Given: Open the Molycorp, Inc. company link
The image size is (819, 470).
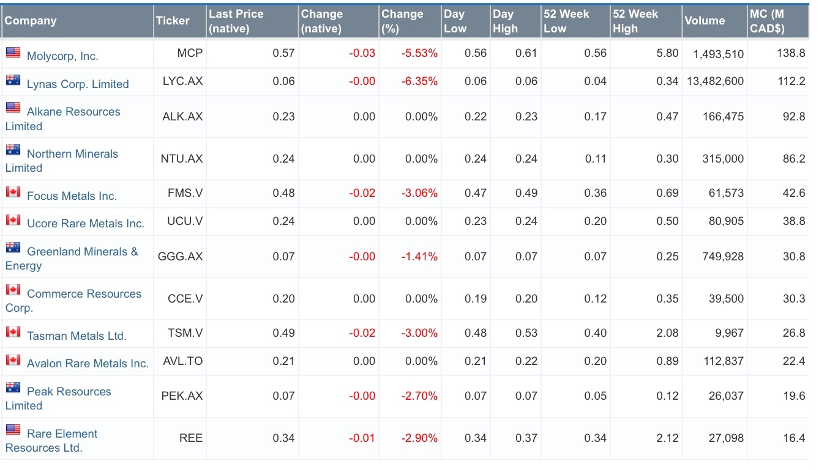Looking at the screenshot, I should coord(62,56).
